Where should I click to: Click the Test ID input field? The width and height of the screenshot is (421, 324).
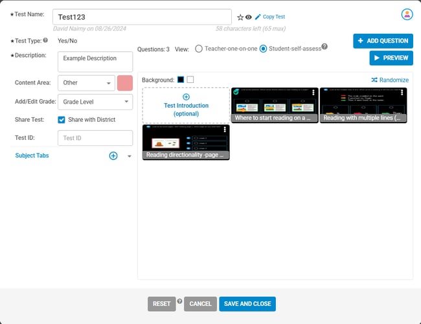[x=95, y=138]
